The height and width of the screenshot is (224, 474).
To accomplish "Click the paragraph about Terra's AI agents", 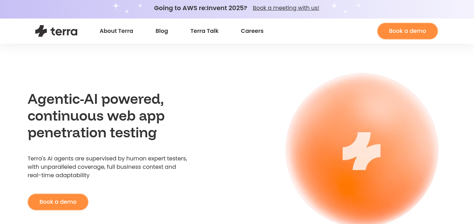I will point(108,167).
